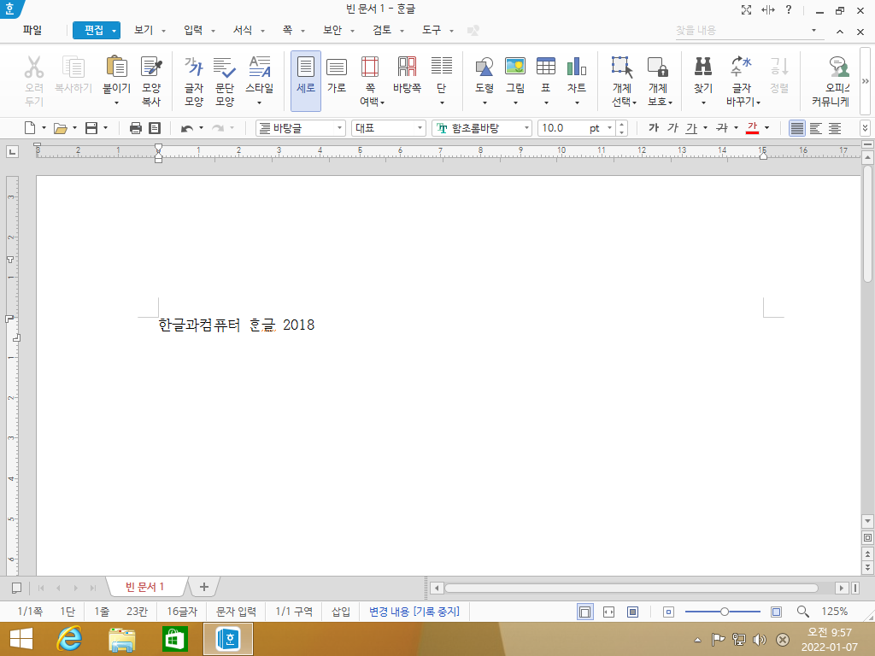This screenshot has width=875, height=656.
Task: Expand the font color dropdown arrow
Action: tap(766, 128)
